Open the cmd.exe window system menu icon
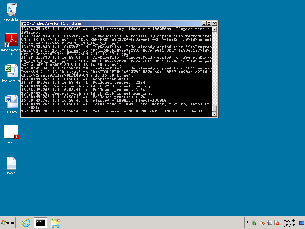This screenshot has width=305, height=229. [x=24, y=24]
